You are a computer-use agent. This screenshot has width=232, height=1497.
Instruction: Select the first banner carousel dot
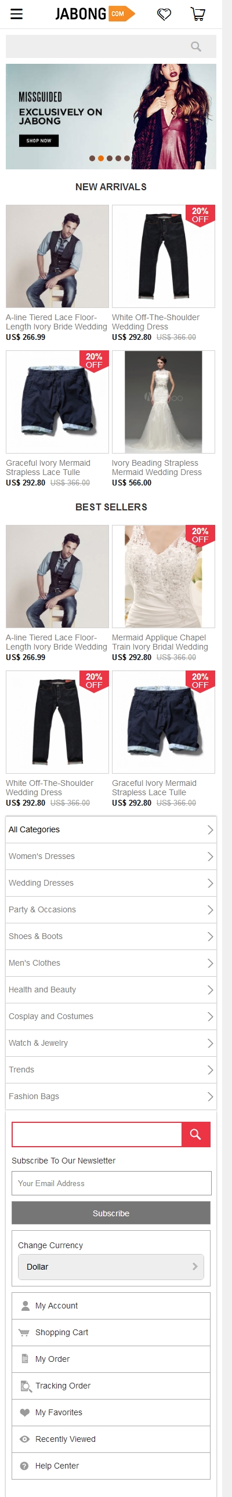coord(92,158)
